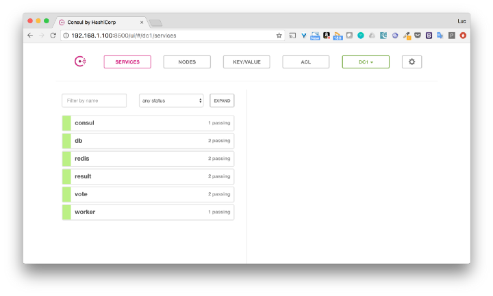The height and width of the screenshot is (296, 493).
Task: Click the browser forward arrow
Action: (x=42, y=36)
